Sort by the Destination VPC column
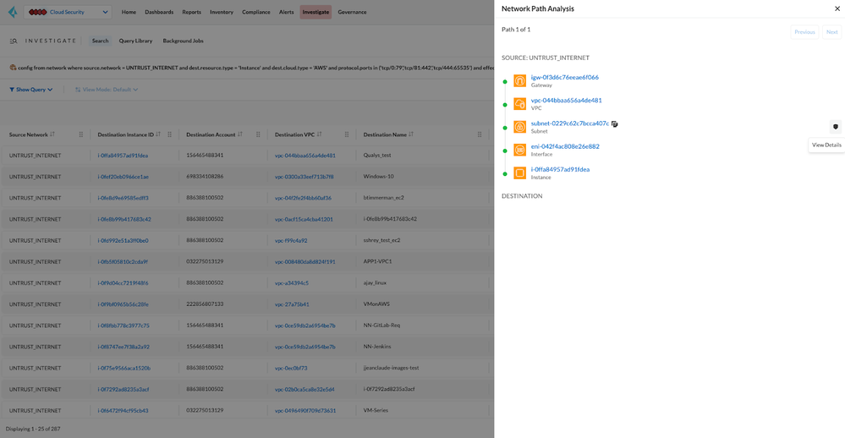Viewport: 845px width, 438px height. point(319,134)
